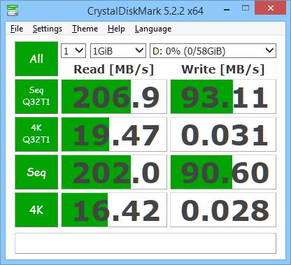Viewport: 291px width, 265px height.
Task: Open the Help menu
Action: pos(116,29)
